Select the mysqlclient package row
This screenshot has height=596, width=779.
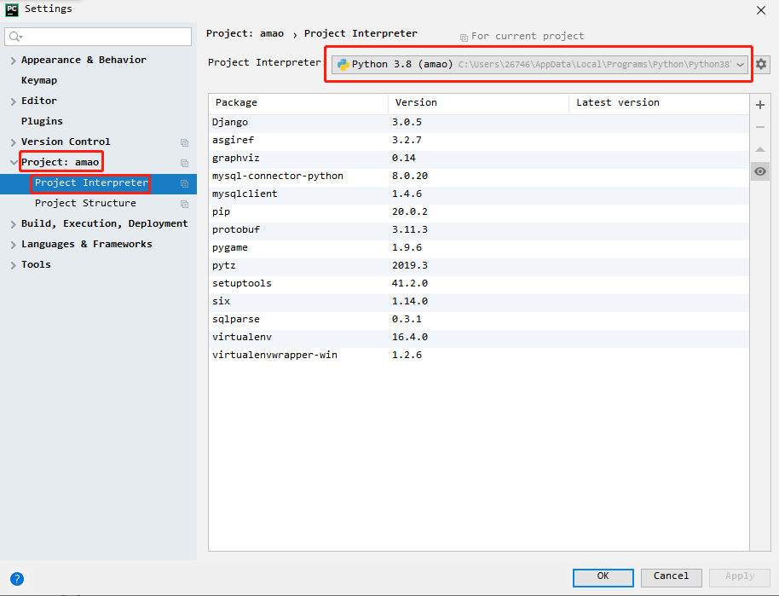[x=479, y=194]
